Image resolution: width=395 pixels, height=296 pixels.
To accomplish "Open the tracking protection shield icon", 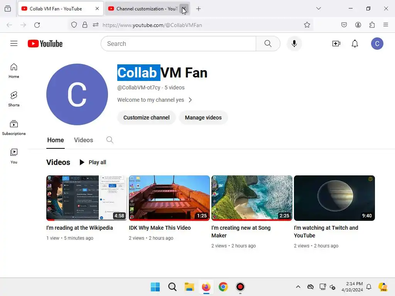I will tap(74, 25).
